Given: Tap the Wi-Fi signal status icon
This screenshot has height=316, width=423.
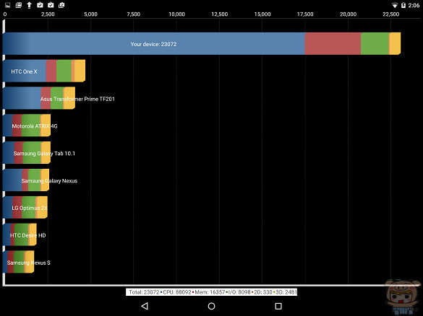Looking at the screenshot, I should (x=395, y=5).
